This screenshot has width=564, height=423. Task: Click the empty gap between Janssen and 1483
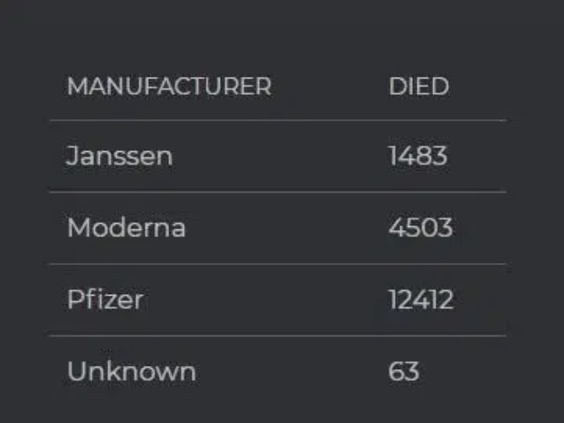(278, 156)
